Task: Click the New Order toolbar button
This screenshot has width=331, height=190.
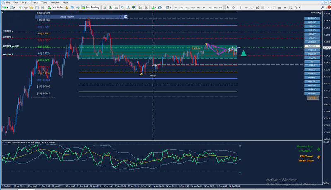Action: click(x=55, y=7)
